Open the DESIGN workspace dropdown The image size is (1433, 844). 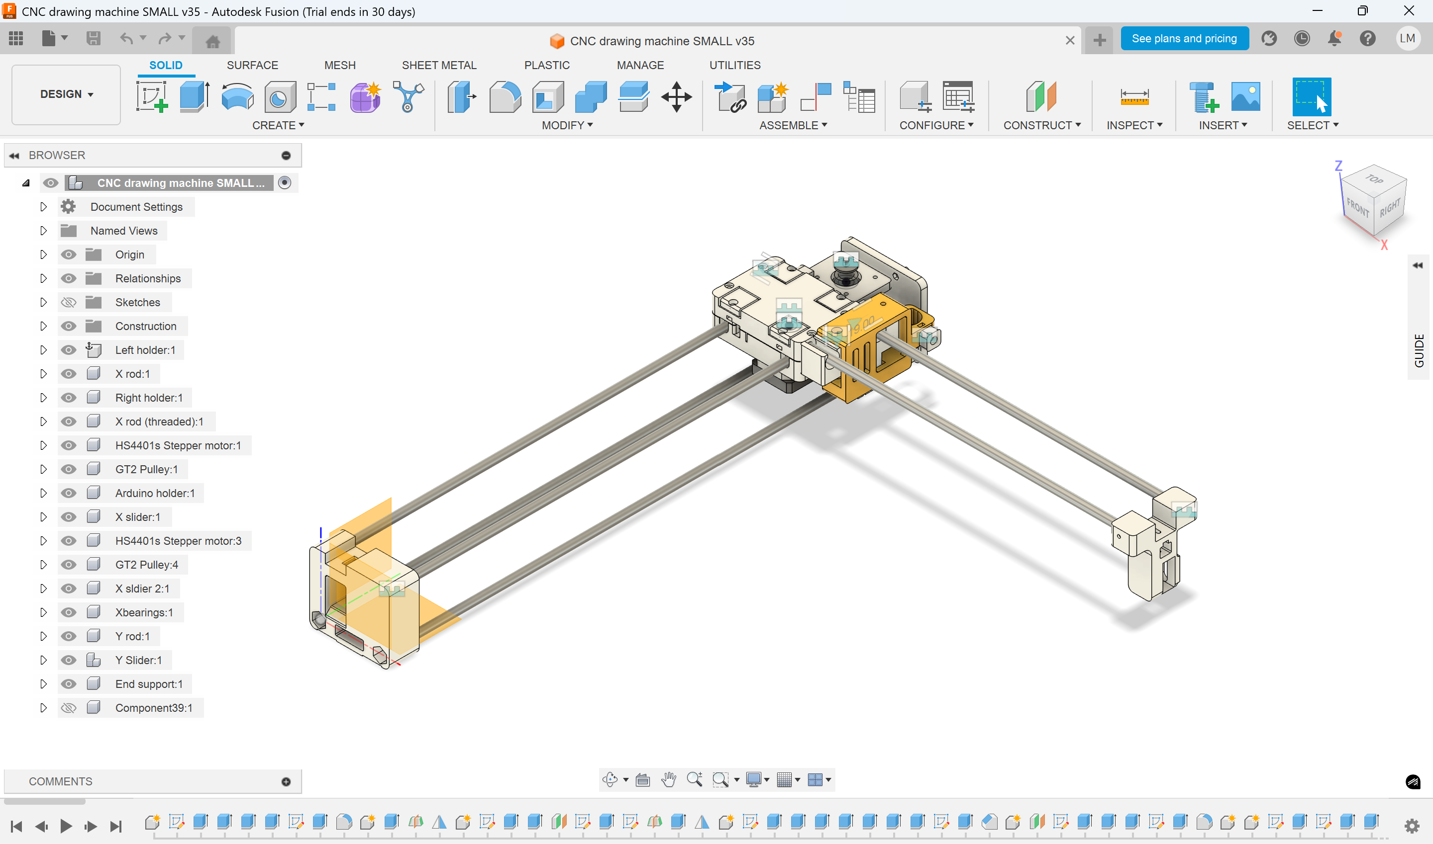(66, 94)
